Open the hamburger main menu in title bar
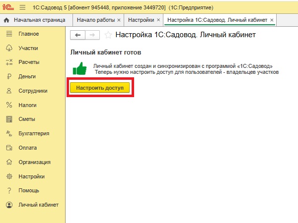This screenshot has width=298, height=223. coord(22,7)
